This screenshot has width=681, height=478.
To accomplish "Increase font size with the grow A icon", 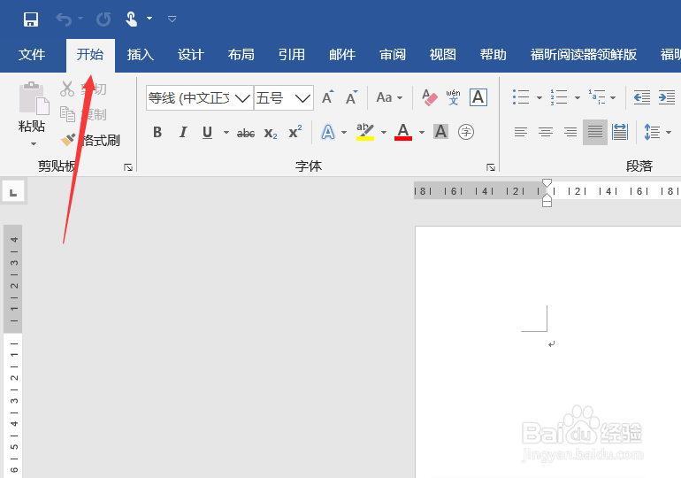I will [x=328, y=97].
